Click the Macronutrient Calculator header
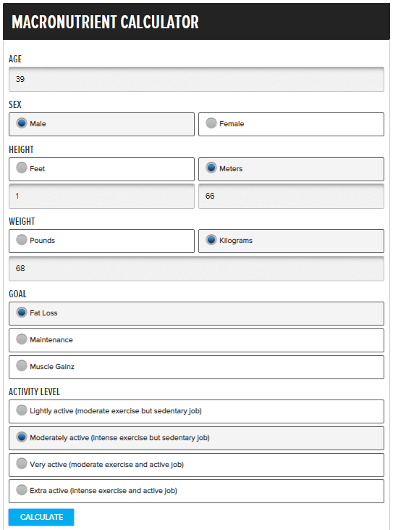393x530 pixels. click(105, 22)
